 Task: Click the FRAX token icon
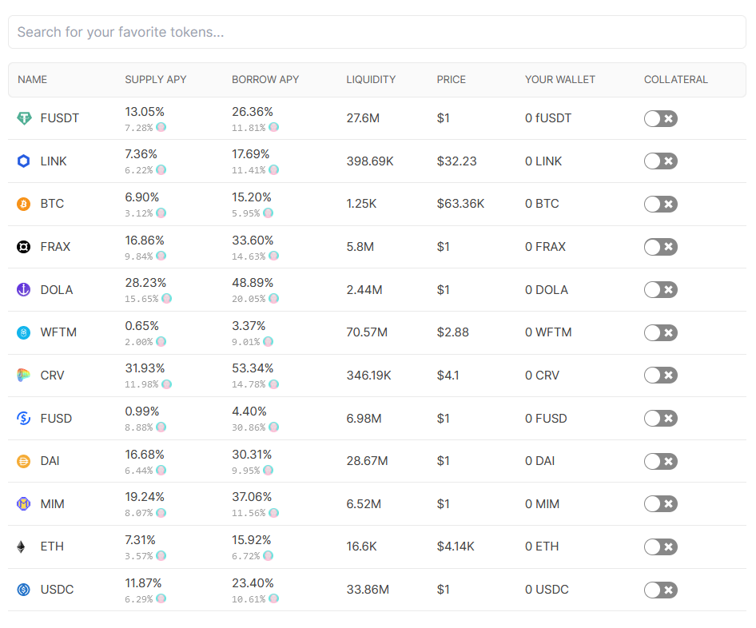(24, 247)
